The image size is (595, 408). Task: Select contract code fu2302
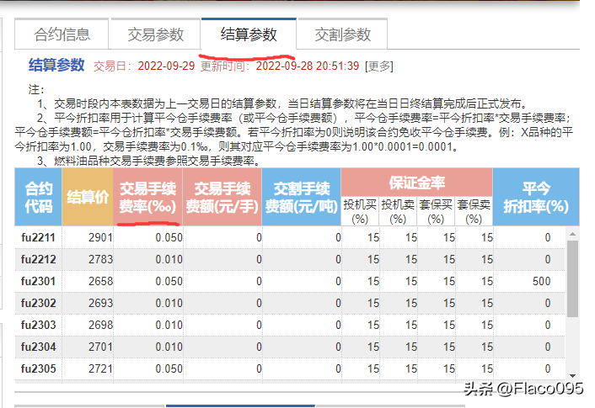[x=38, y=303]
